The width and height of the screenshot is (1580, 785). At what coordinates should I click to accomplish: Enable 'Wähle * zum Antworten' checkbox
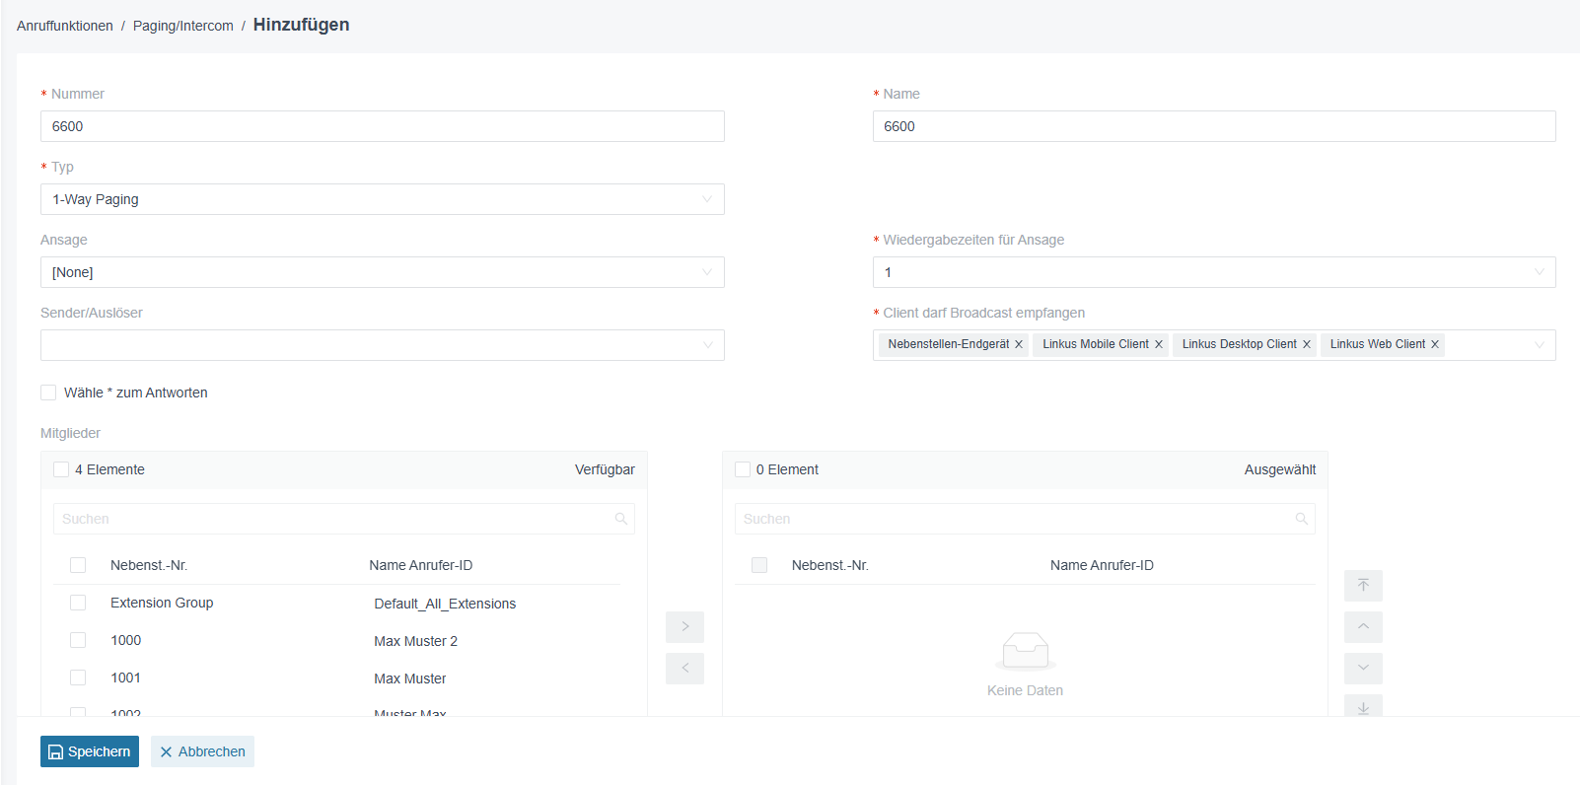(x=48, y=392)
